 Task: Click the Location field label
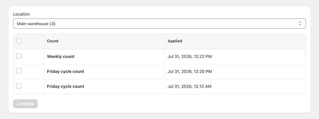pos(21,14)
